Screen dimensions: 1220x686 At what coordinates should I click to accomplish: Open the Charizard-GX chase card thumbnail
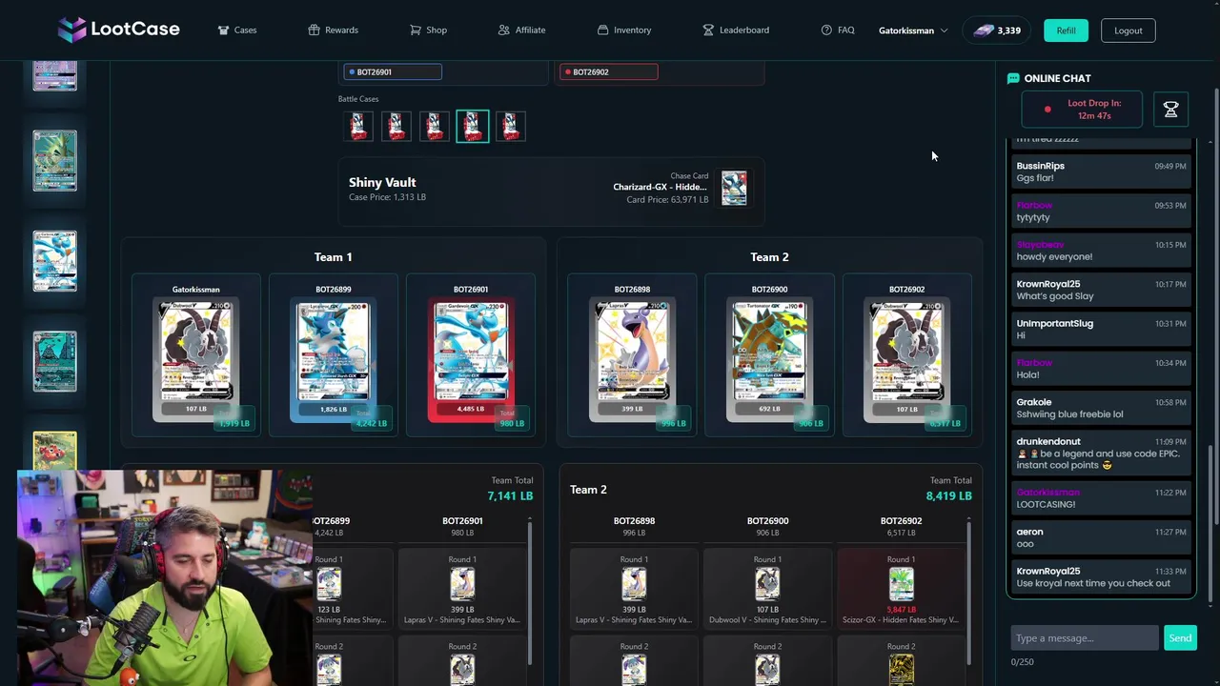pyautogui.click(x=734, y=188)
